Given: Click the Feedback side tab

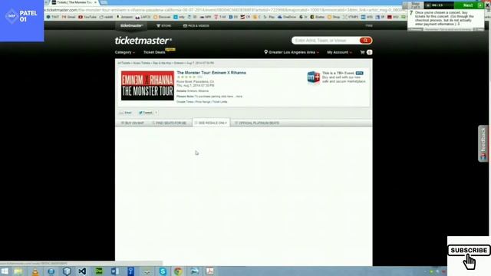Looking at the screenshot, I should (x=483, y=143).
